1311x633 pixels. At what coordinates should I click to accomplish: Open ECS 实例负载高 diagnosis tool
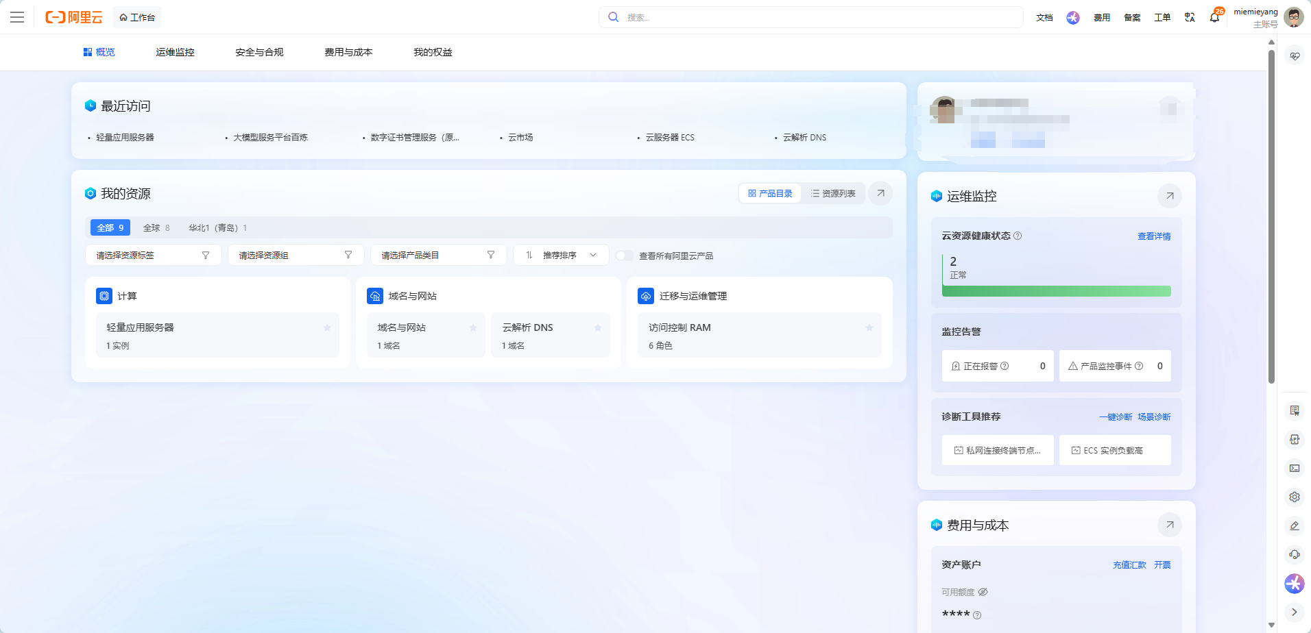[1115, 450]
